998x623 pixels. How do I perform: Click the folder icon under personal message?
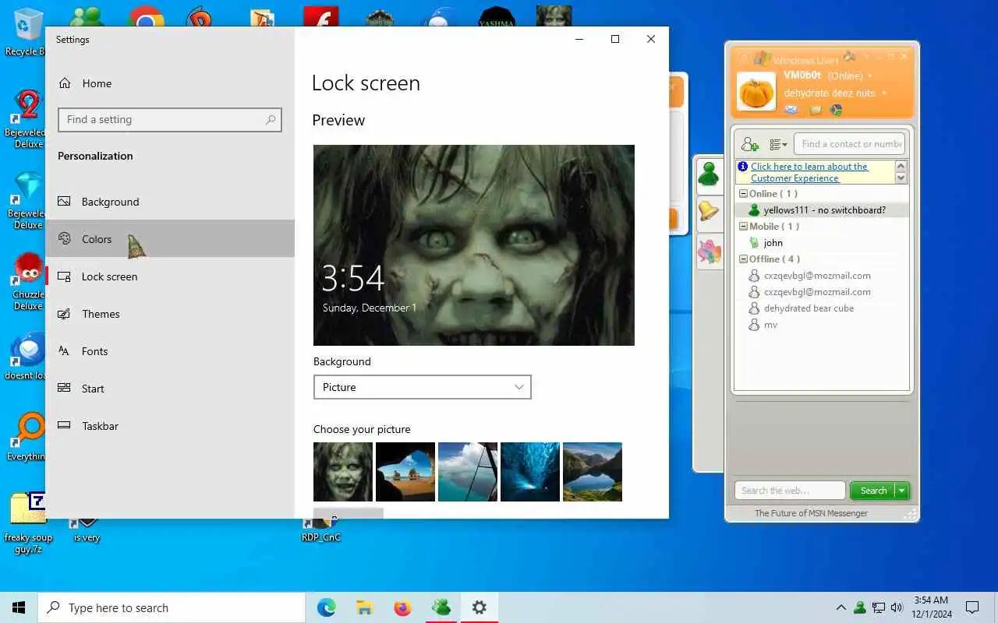point(815,110)
